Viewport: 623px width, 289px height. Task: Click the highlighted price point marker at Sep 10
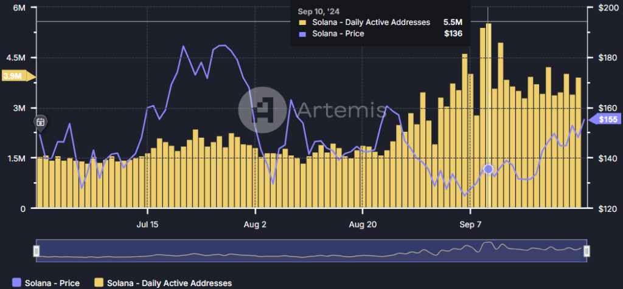tap(489, 169)
